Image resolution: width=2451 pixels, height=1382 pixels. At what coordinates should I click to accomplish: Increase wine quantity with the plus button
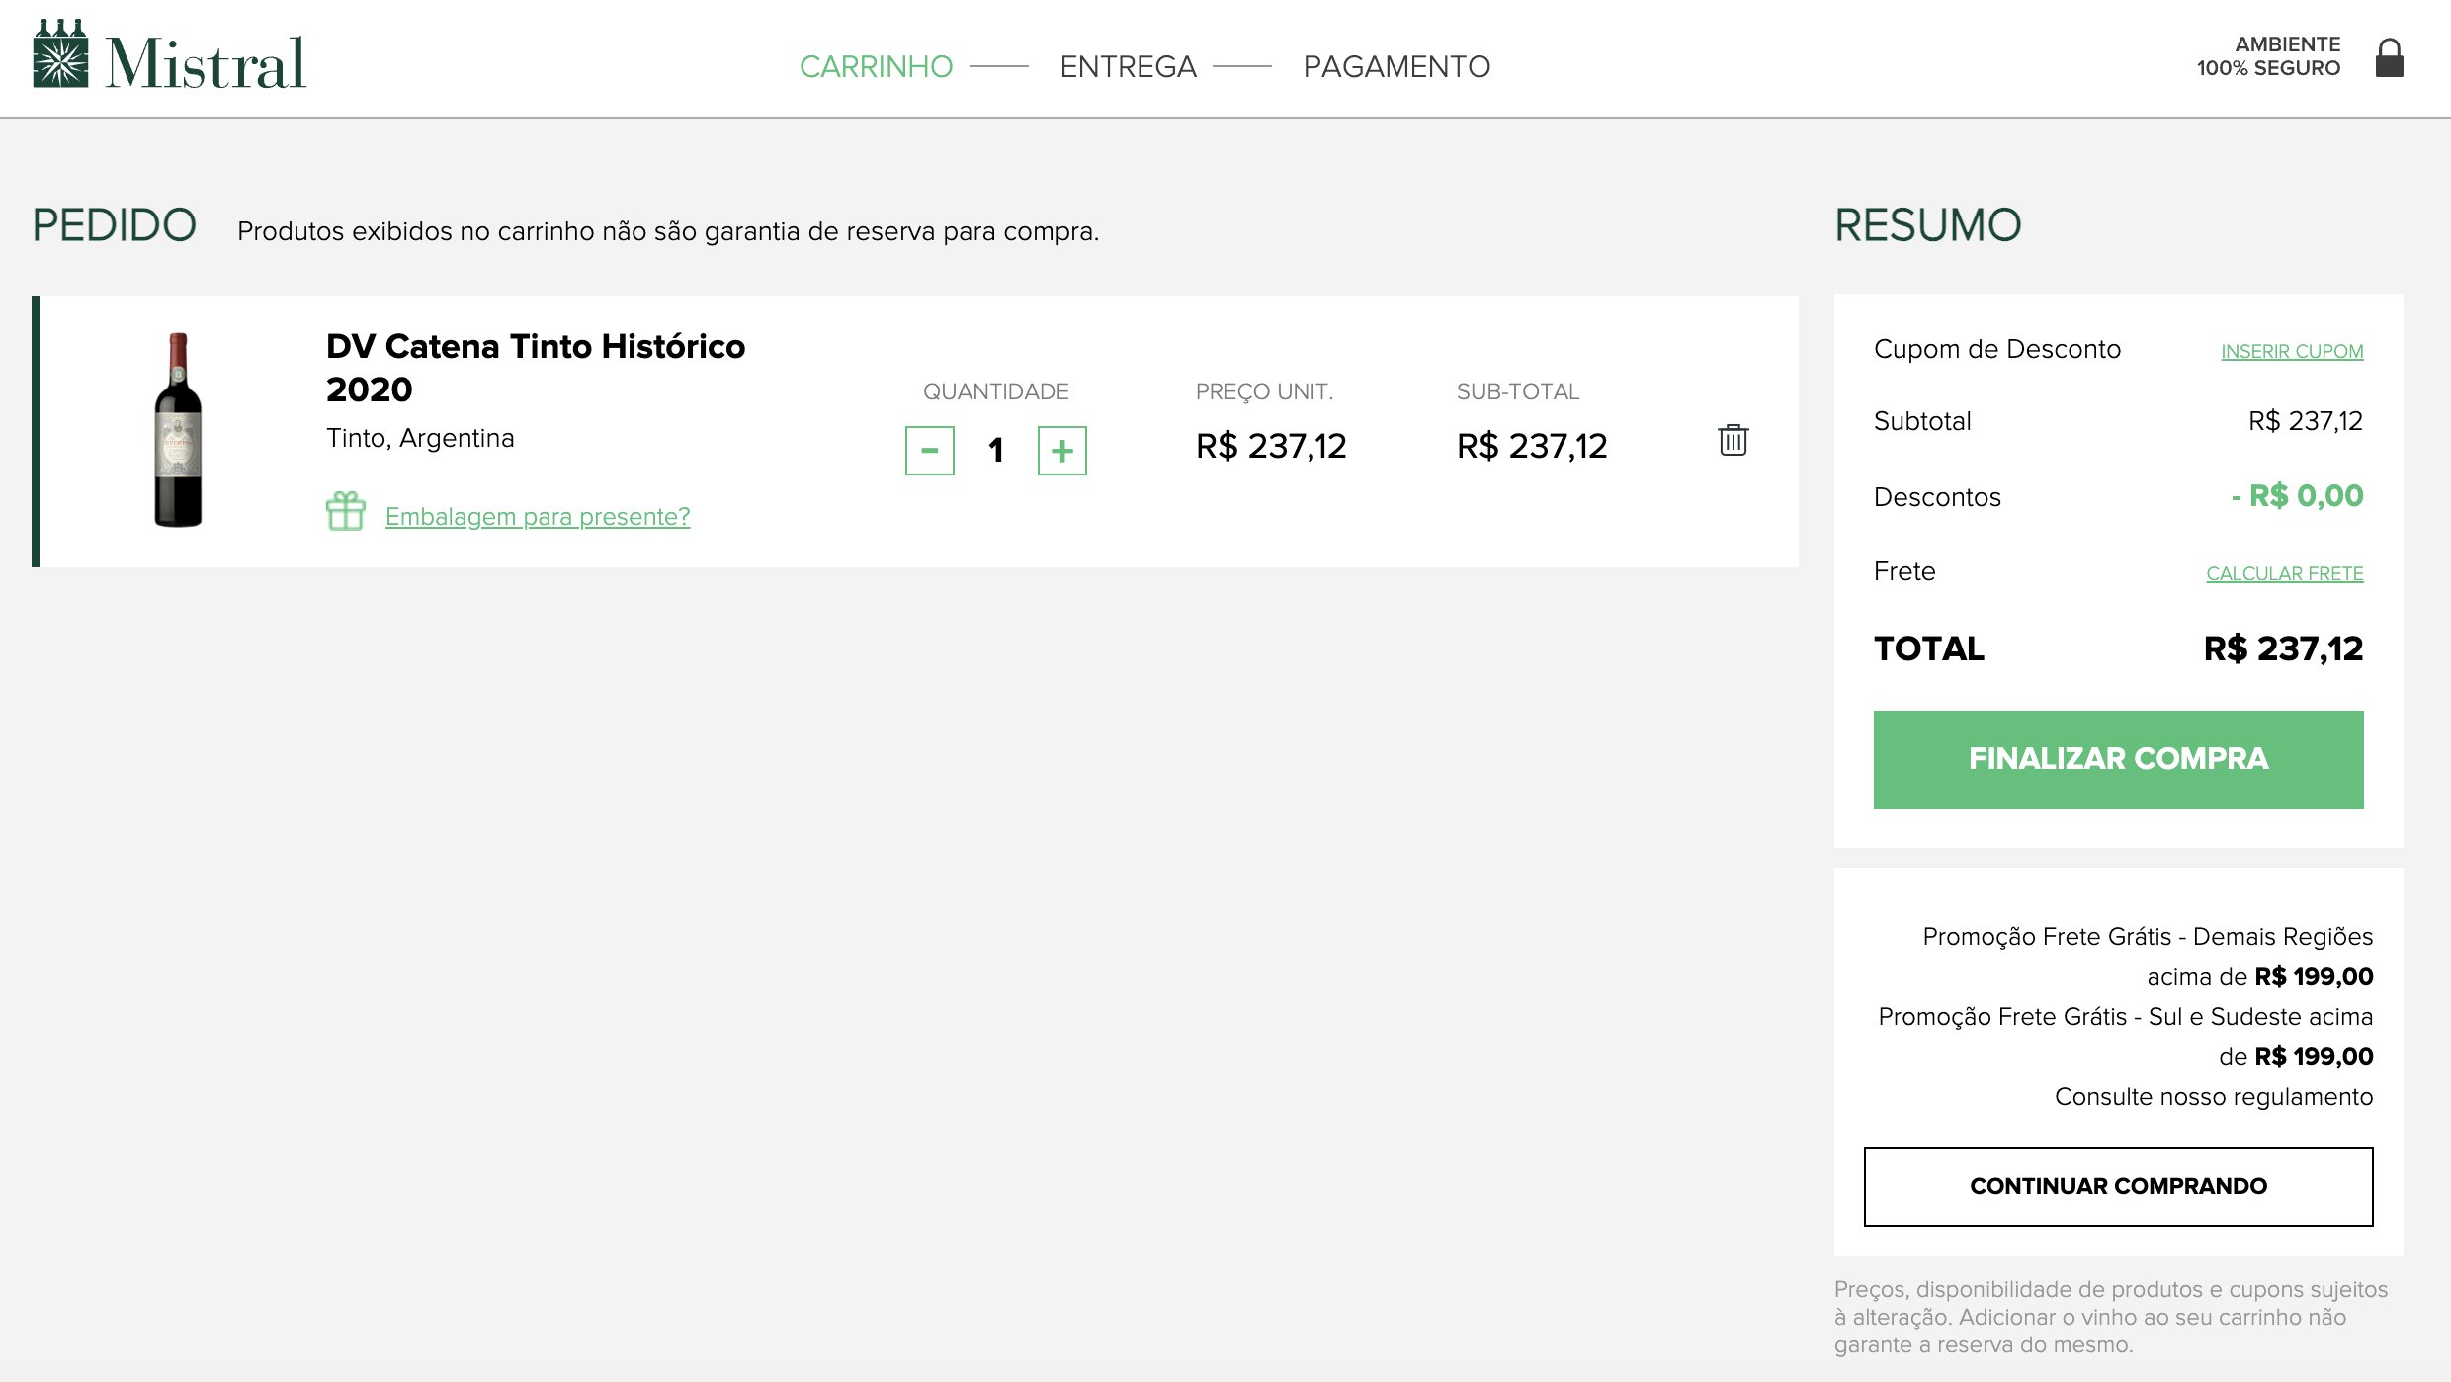[1061, 451]
